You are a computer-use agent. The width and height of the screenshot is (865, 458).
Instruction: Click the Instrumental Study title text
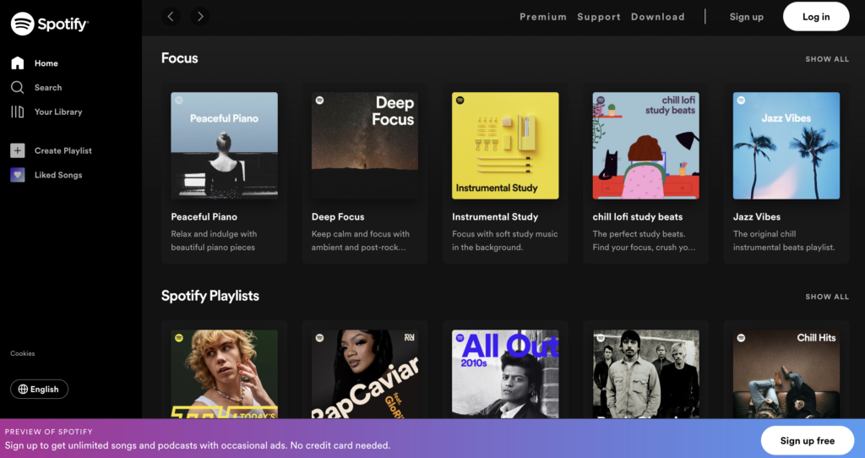[495, 217]
